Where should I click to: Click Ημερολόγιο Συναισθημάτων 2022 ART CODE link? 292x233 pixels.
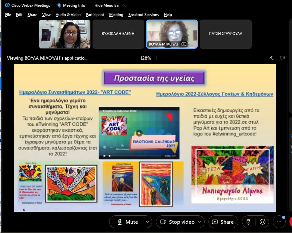75,92
